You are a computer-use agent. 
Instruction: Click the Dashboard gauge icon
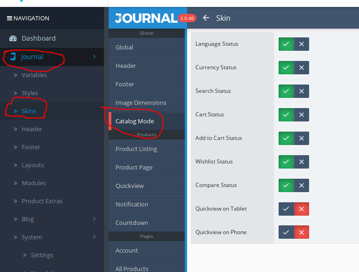[x=13, y=38]
